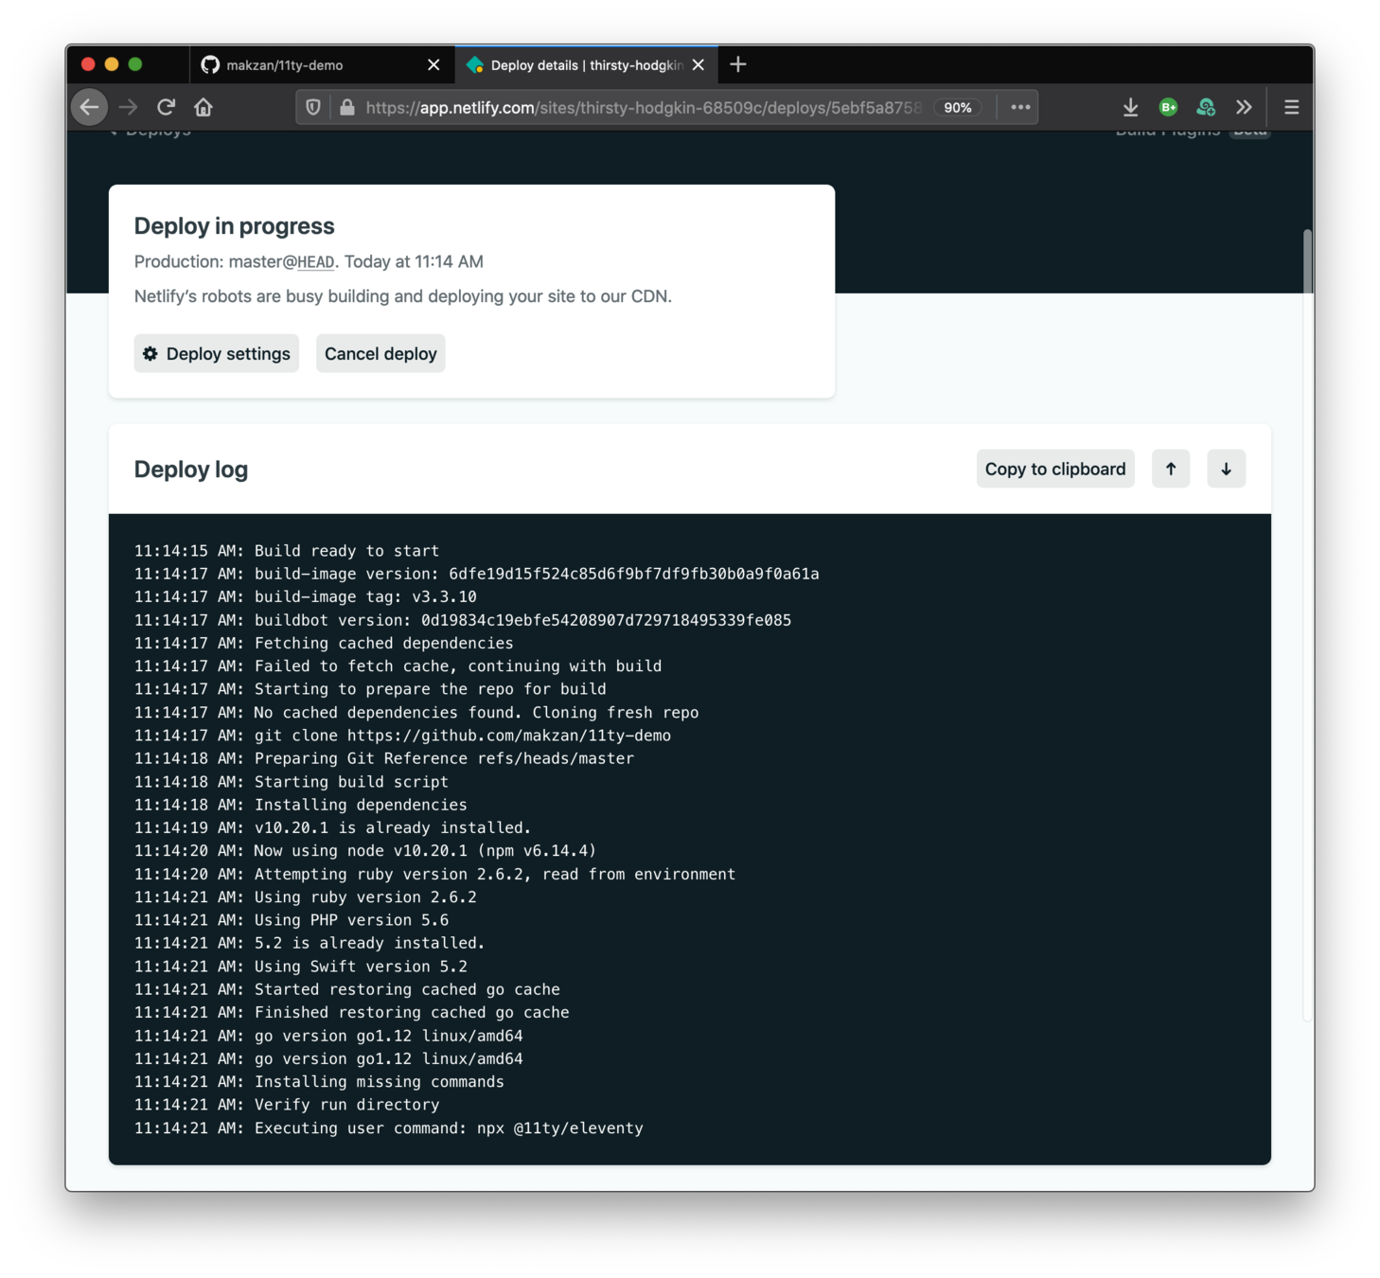Open a new browser tab
Screen dimensions: 1380x1278
click(738, 64)
